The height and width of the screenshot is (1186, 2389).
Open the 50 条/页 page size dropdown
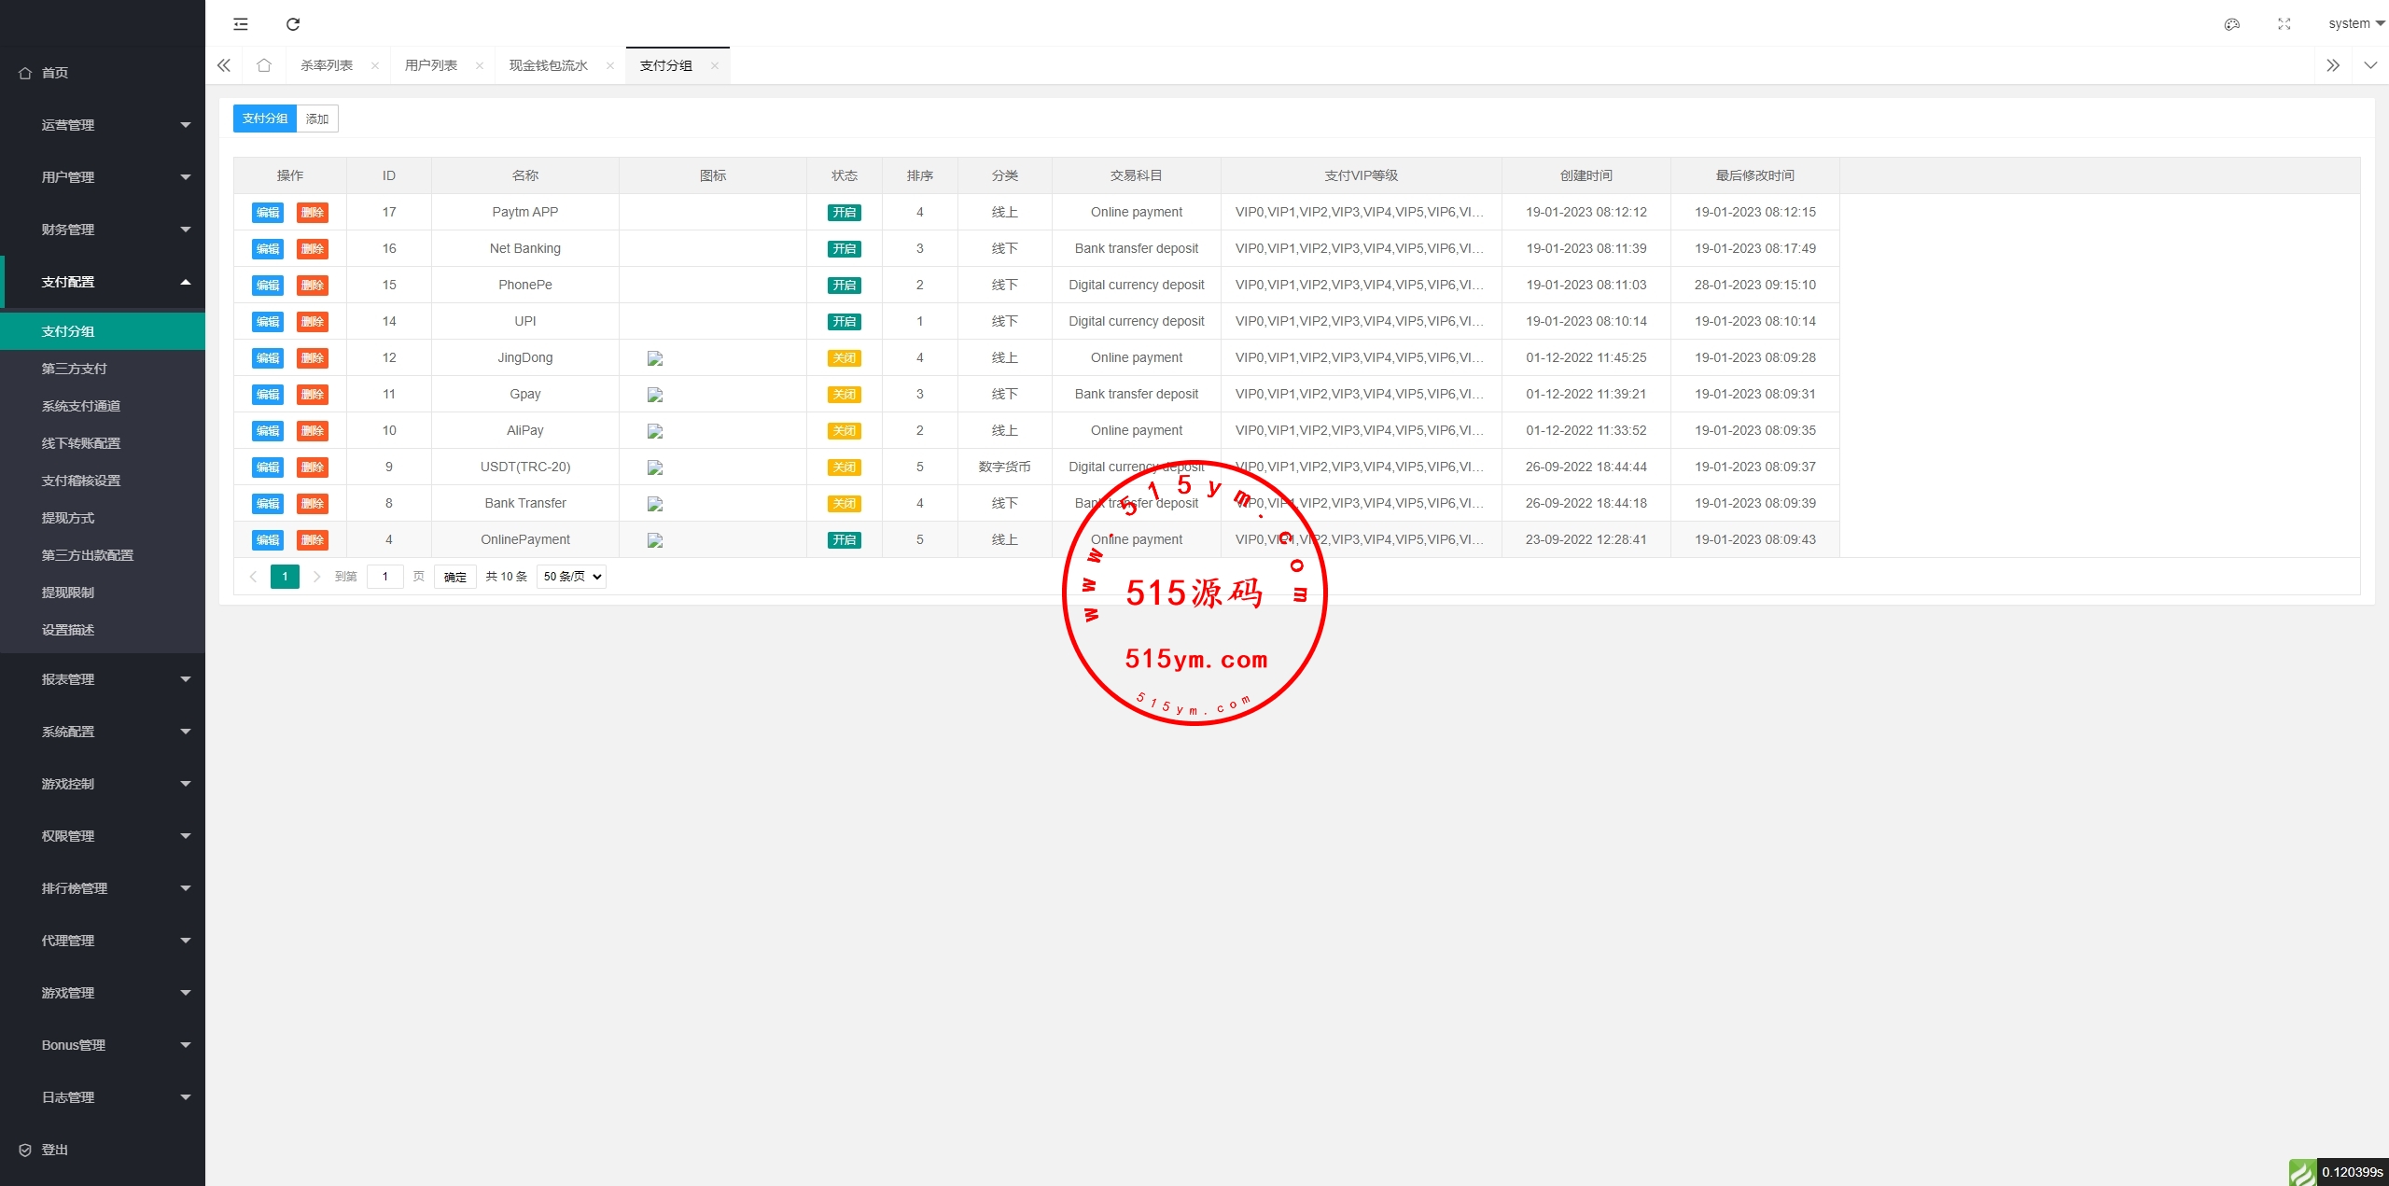(571, 577)
